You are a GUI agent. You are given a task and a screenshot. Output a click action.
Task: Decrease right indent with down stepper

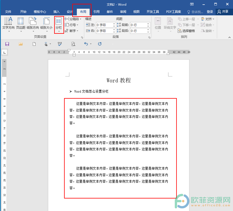click(x=114, y=32)
